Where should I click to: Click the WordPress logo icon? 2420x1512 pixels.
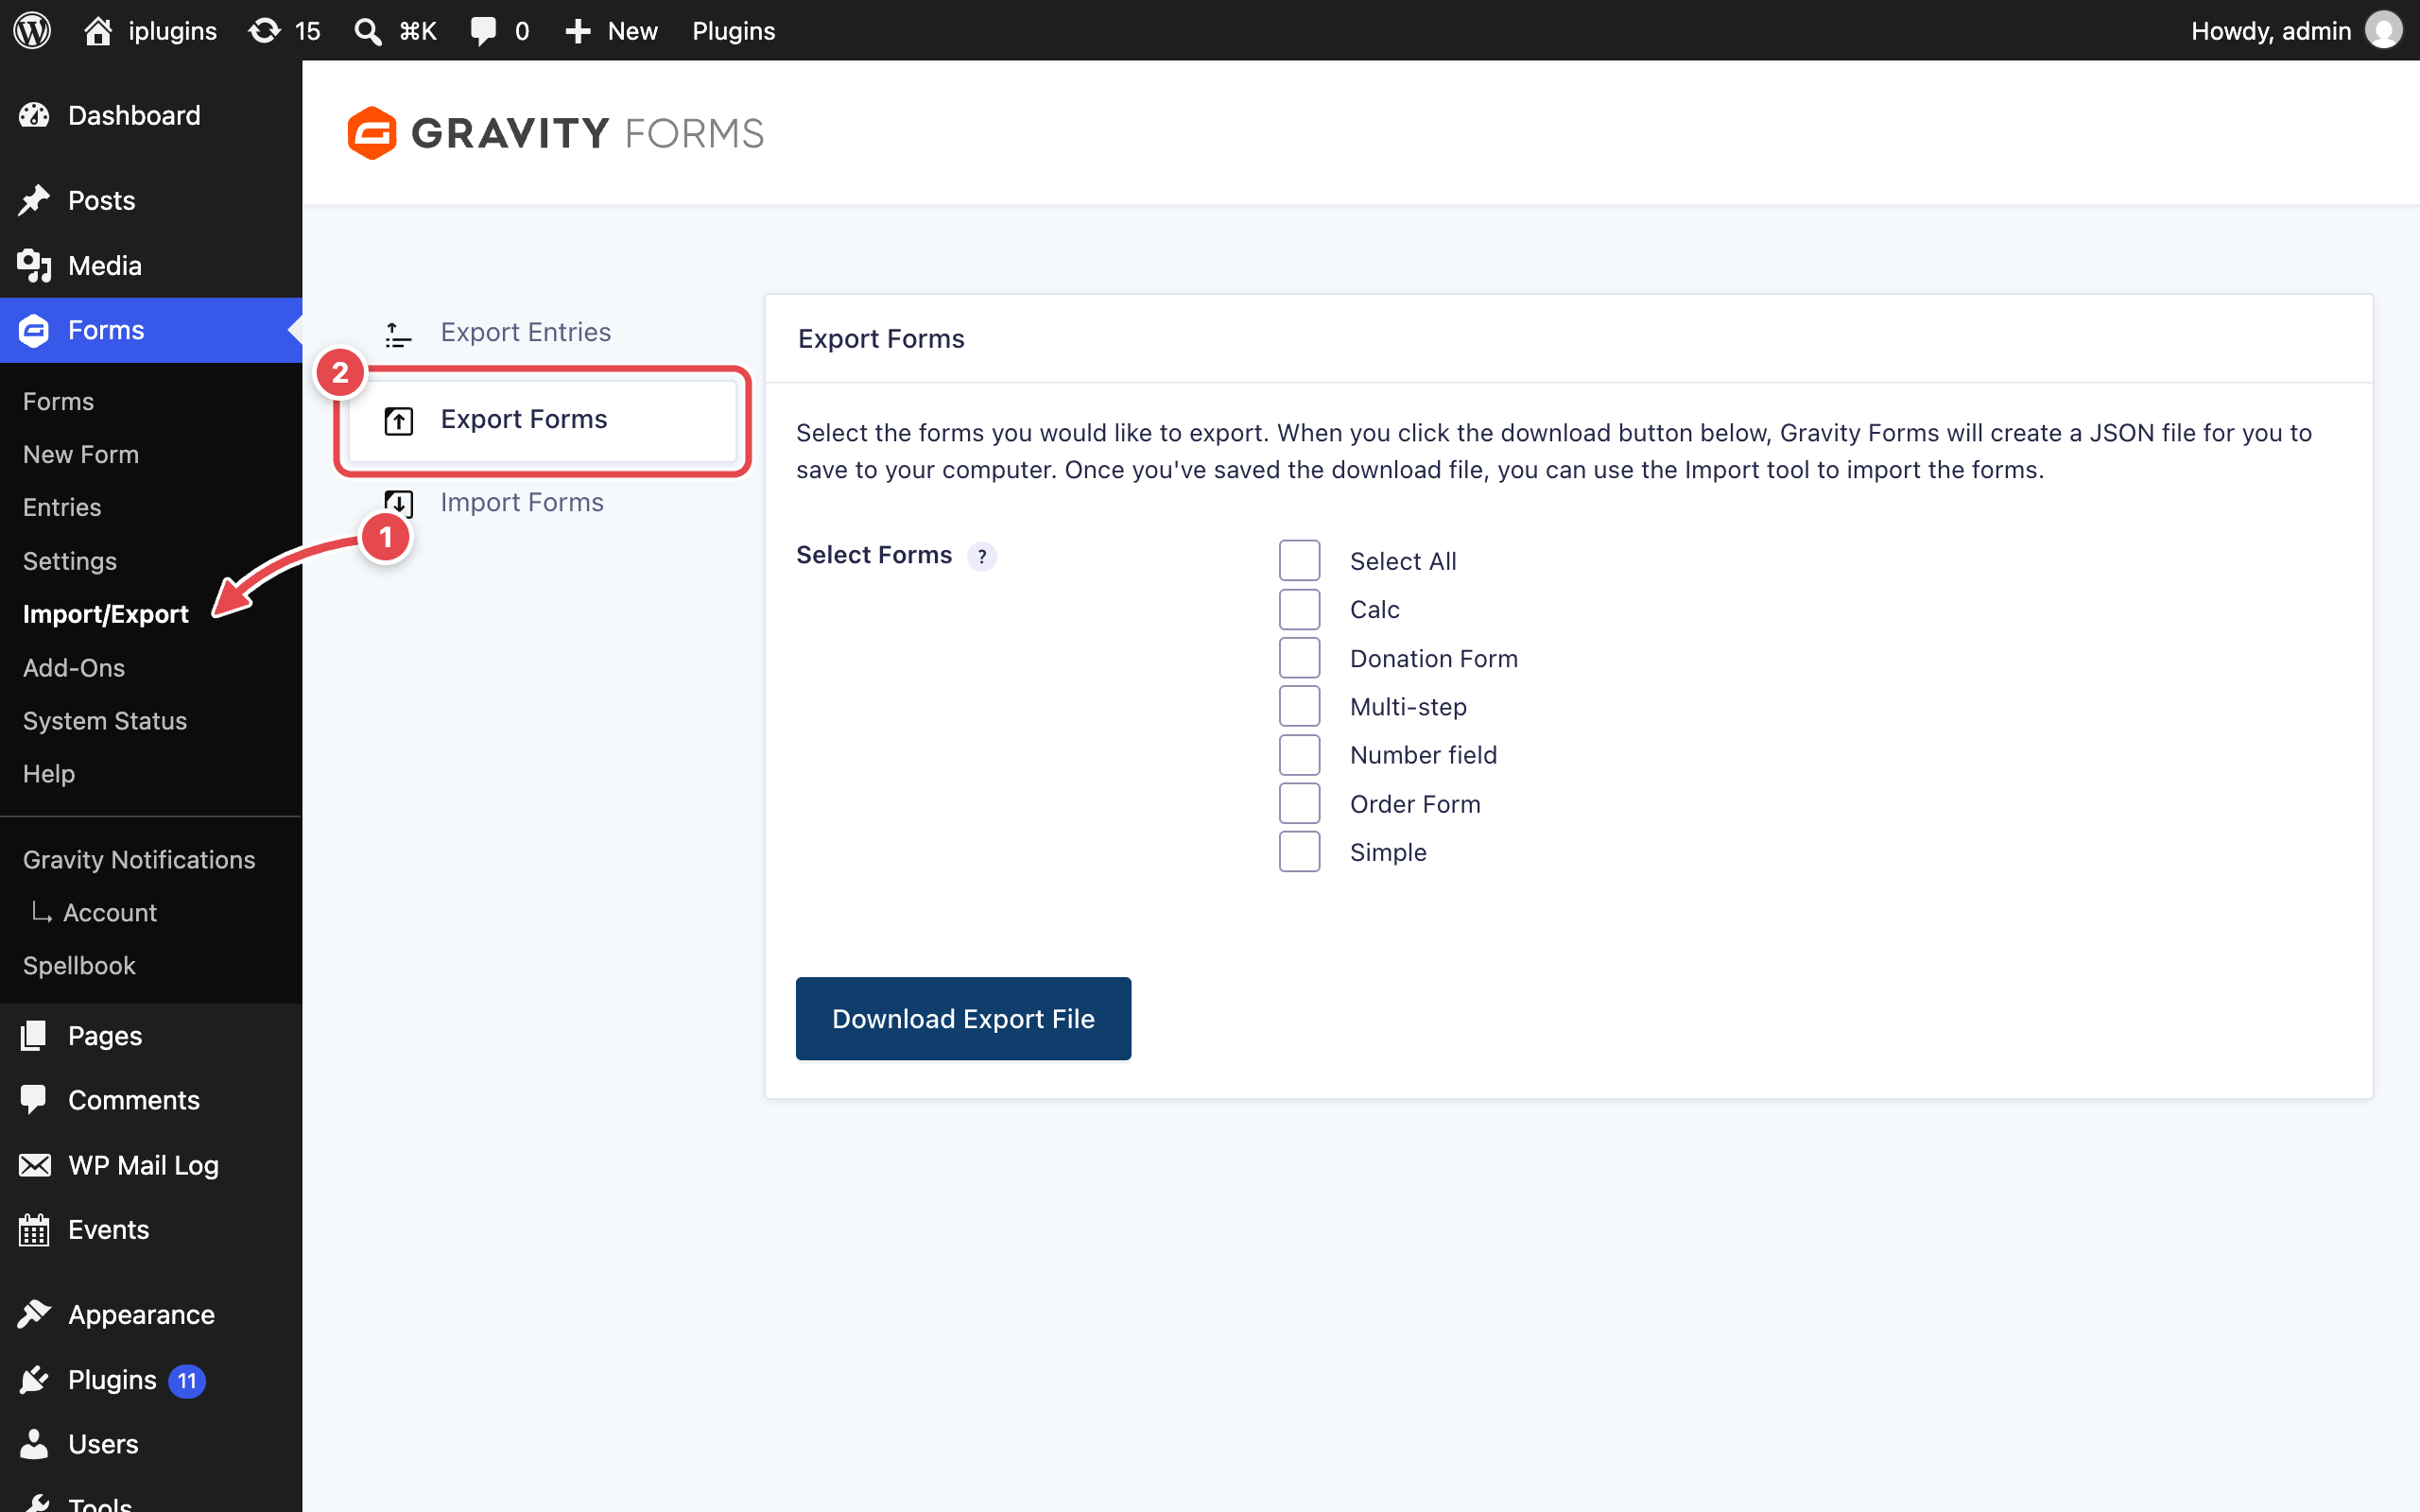(x=32, y=30)
